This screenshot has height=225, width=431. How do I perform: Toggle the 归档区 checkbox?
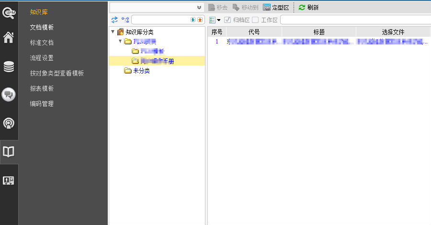click(x=227, y=20)
